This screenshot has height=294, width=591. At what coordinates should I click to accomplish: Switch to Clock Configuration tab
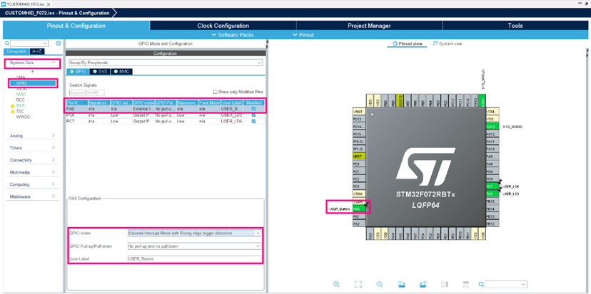[x=223, y=26]
